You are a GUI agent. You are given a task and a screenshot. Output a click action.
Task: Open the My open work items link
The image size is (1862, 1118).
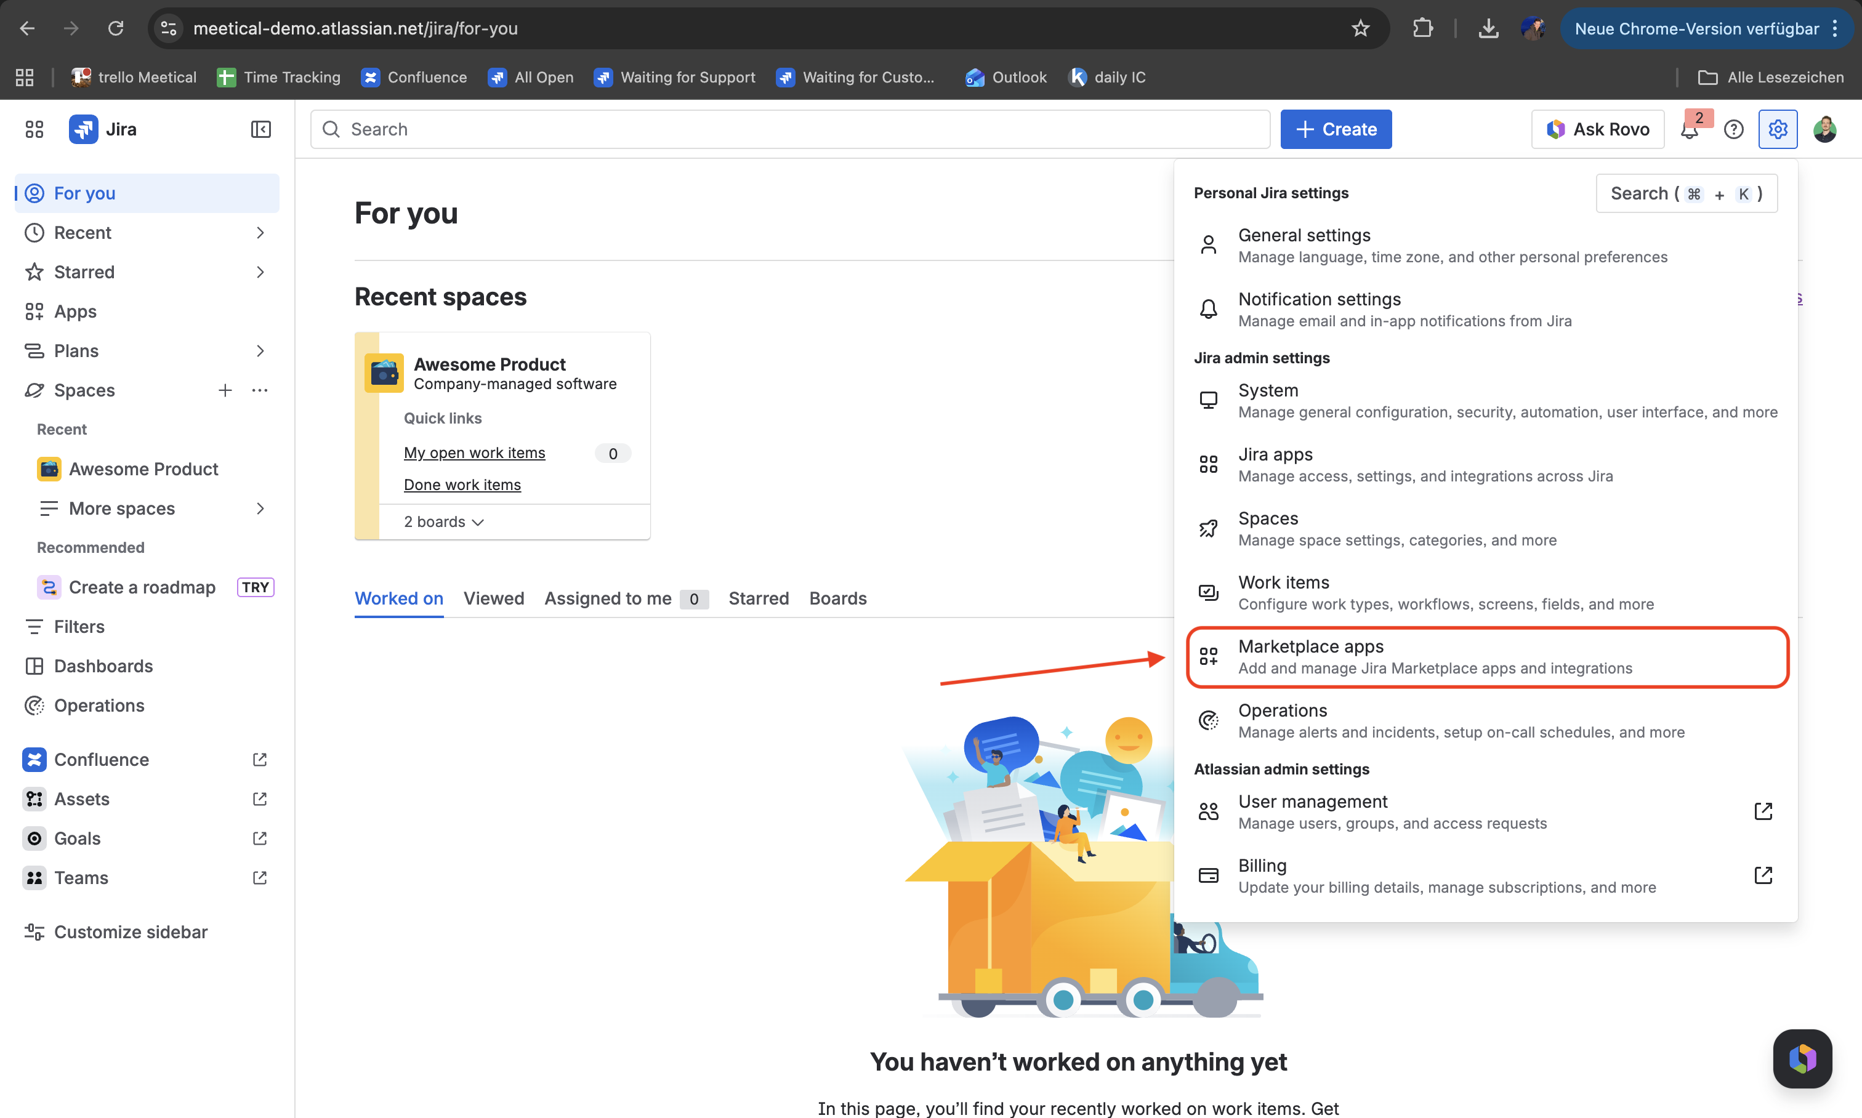point(474,452)
